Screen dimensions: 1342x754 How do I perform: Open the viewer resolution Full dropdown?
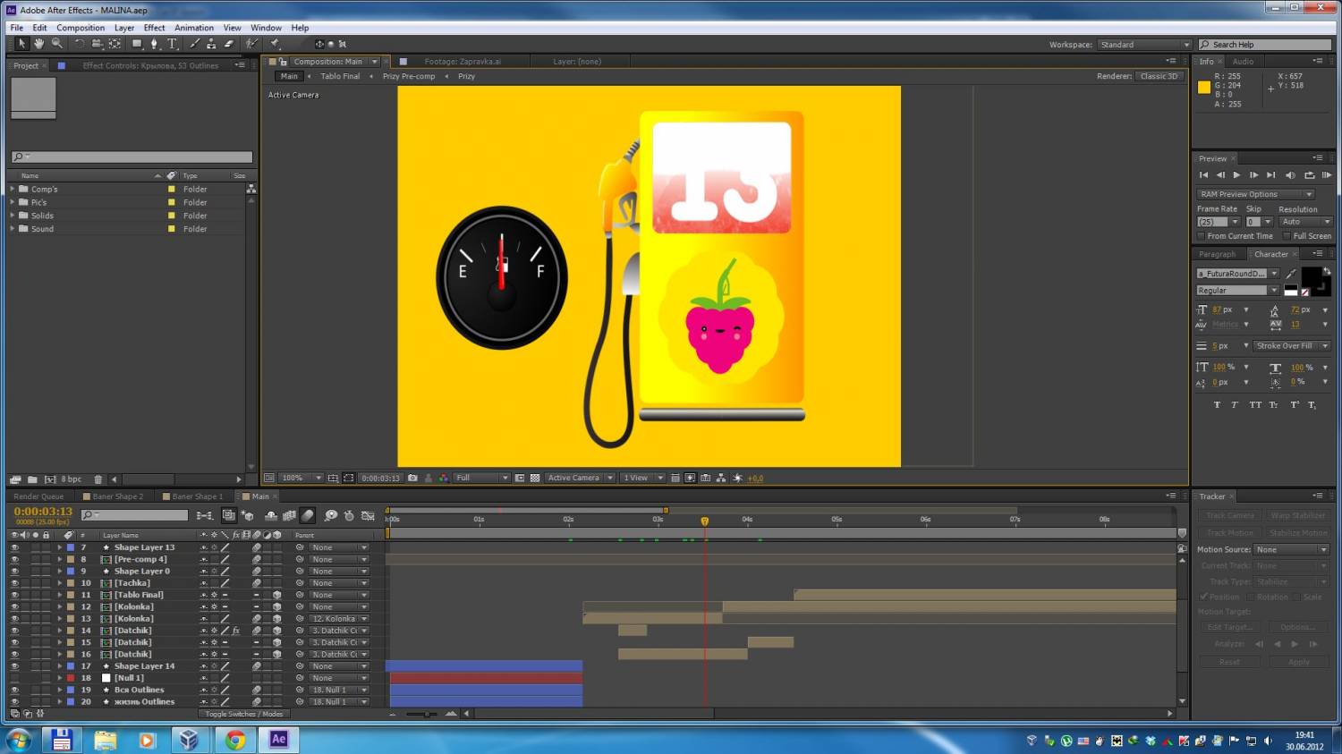click(x=481, y=479)
